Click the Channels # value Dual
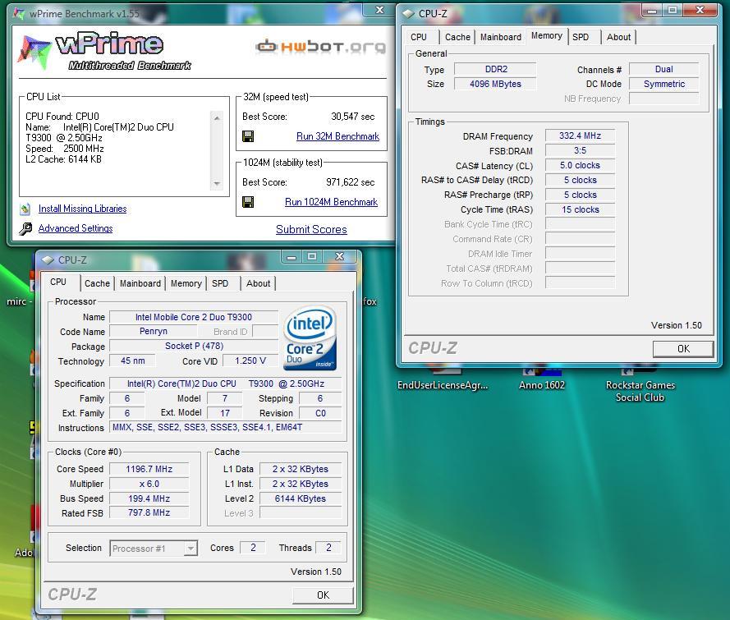This screenshot has height=620, width=730. pos(663,69)
